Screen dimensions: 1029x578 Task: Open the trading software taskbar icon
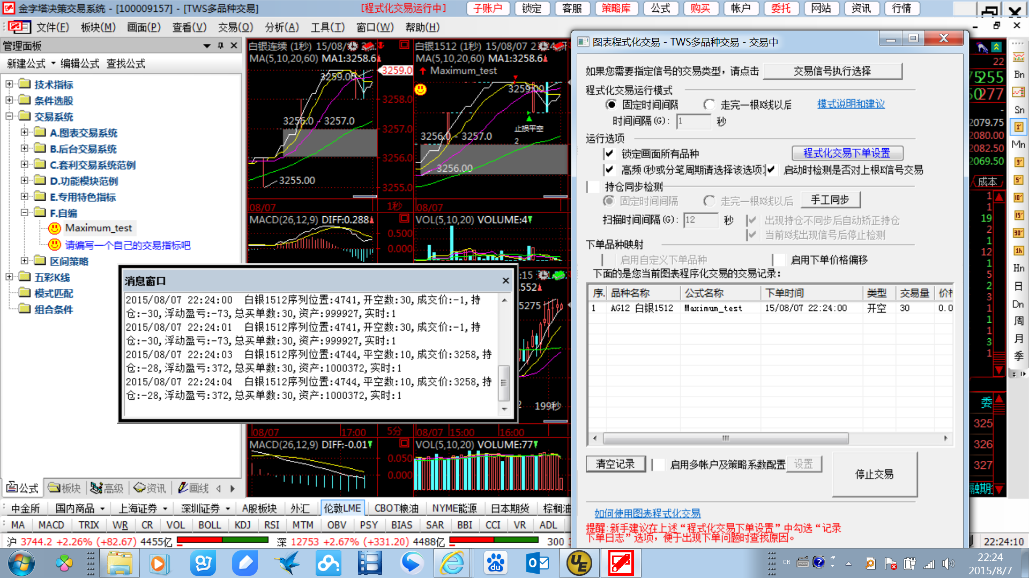point(621,564)
